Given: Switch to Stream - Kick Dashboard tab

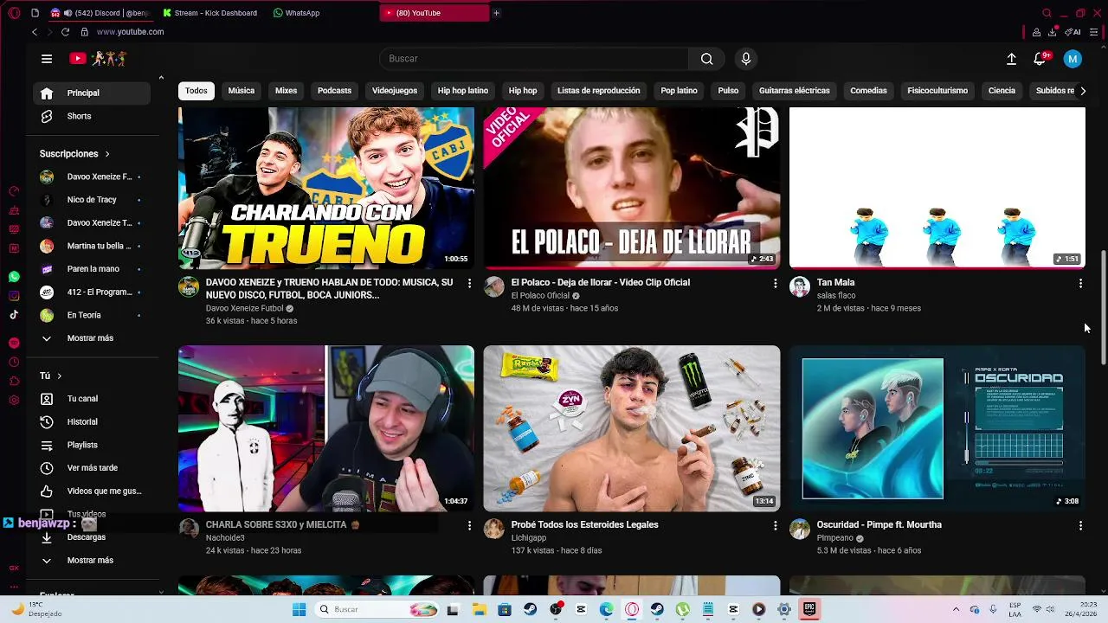Looking at the screenshot, I should click(210, 13).
